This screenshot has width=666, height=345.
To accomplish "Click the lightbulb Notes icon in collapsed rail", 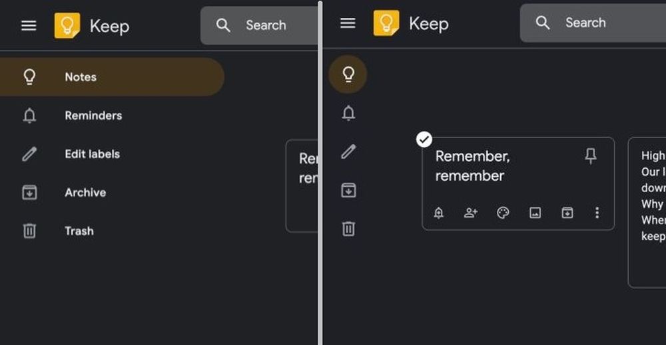I will (x=348, y=74).
